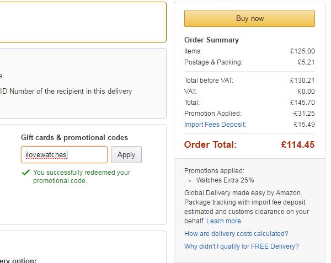Click the £0.00 VAT amount
The image size is (331, 263).
306,92
